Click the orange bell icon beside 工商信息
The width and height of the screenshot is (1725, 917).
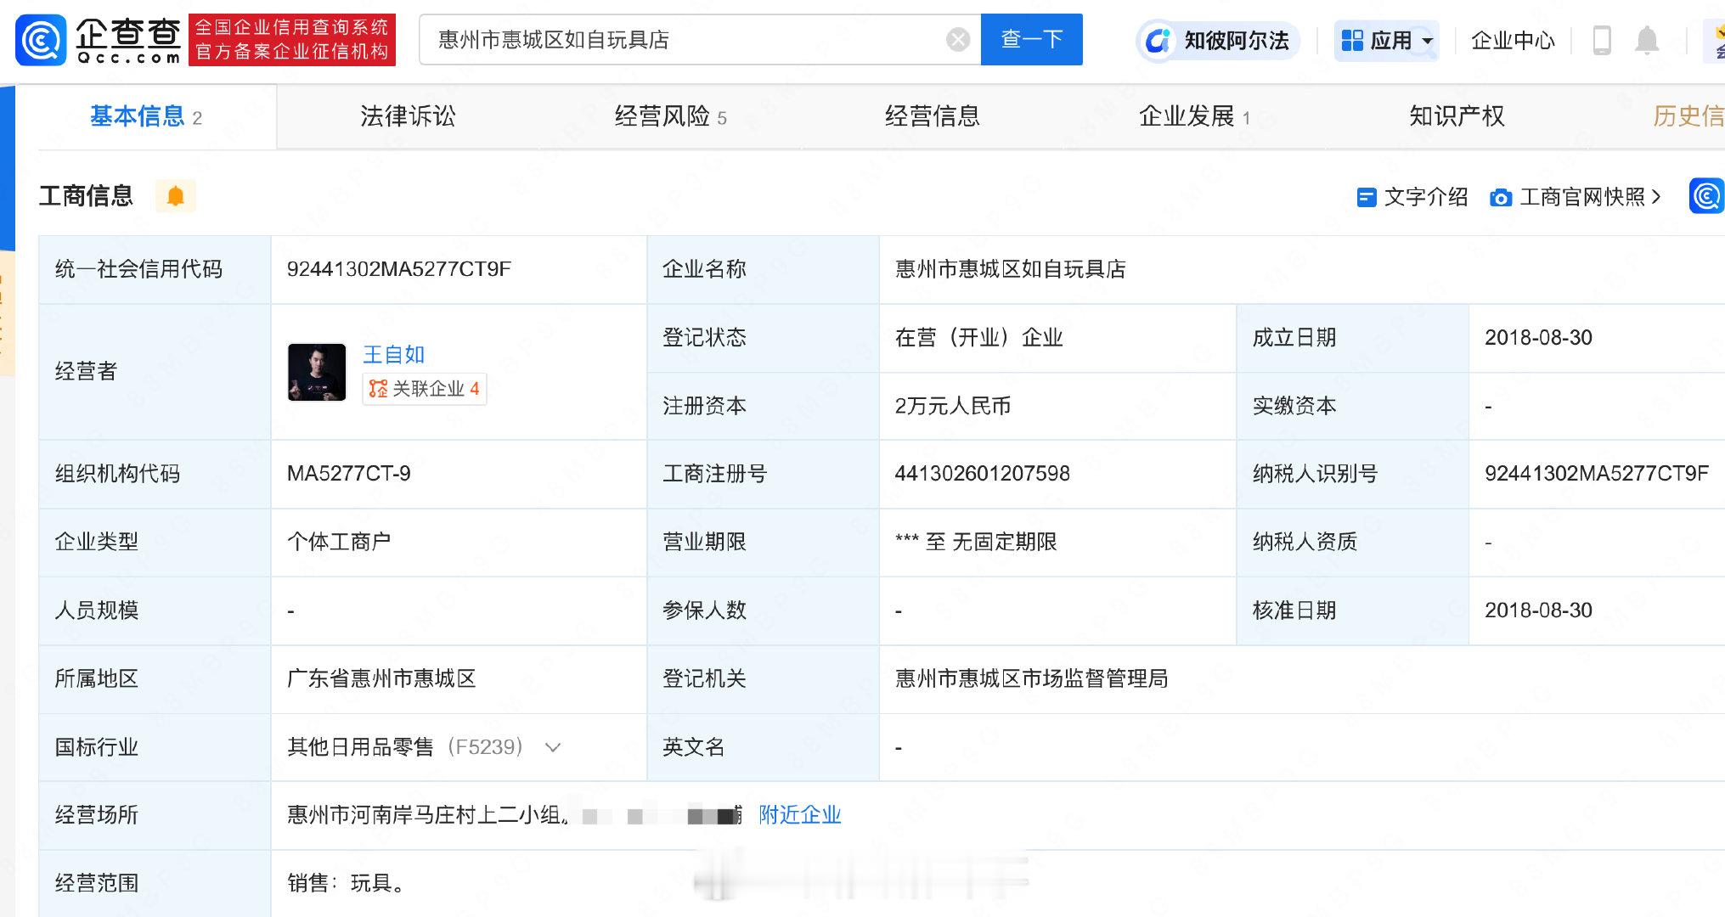(x=176, y=196)
